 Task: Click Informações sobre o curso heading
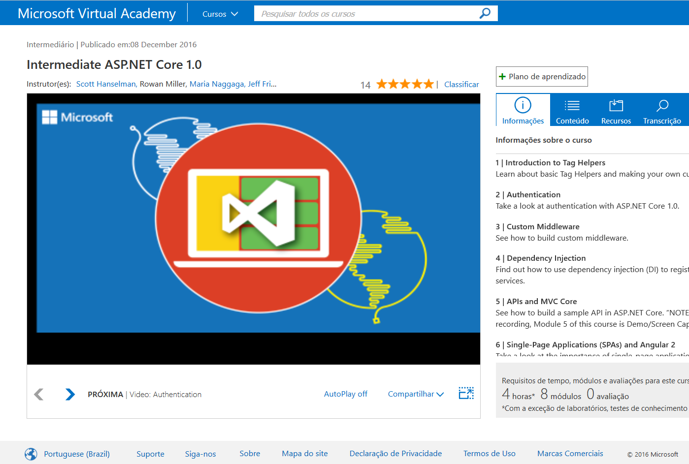544,140
